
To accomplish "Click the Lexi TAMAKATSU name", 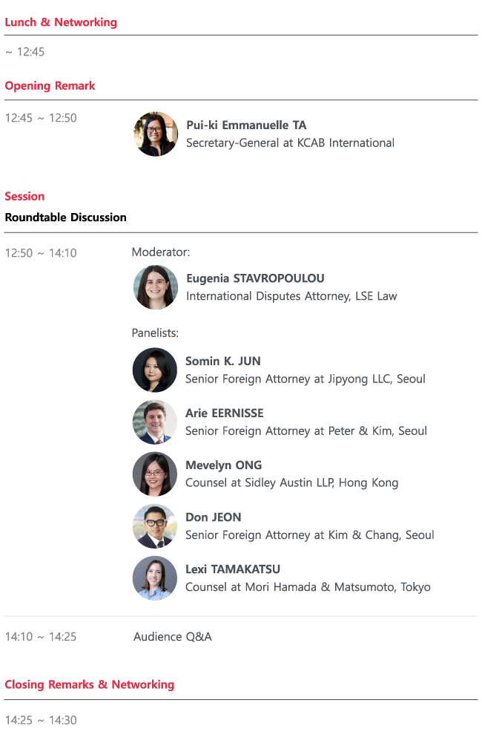I will tap(233, 569).
